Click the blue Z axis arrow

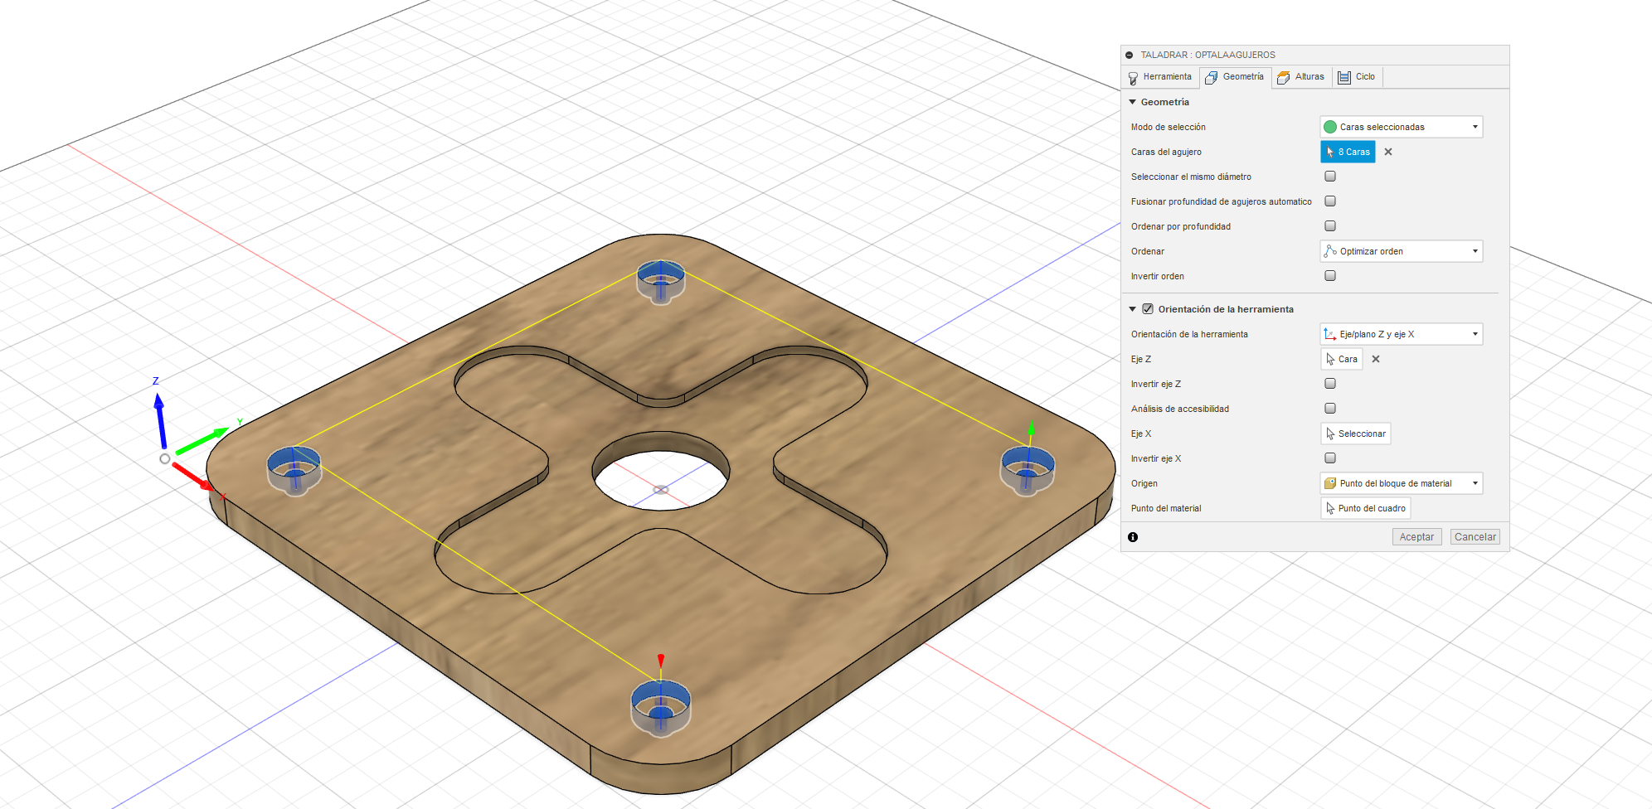161,421
